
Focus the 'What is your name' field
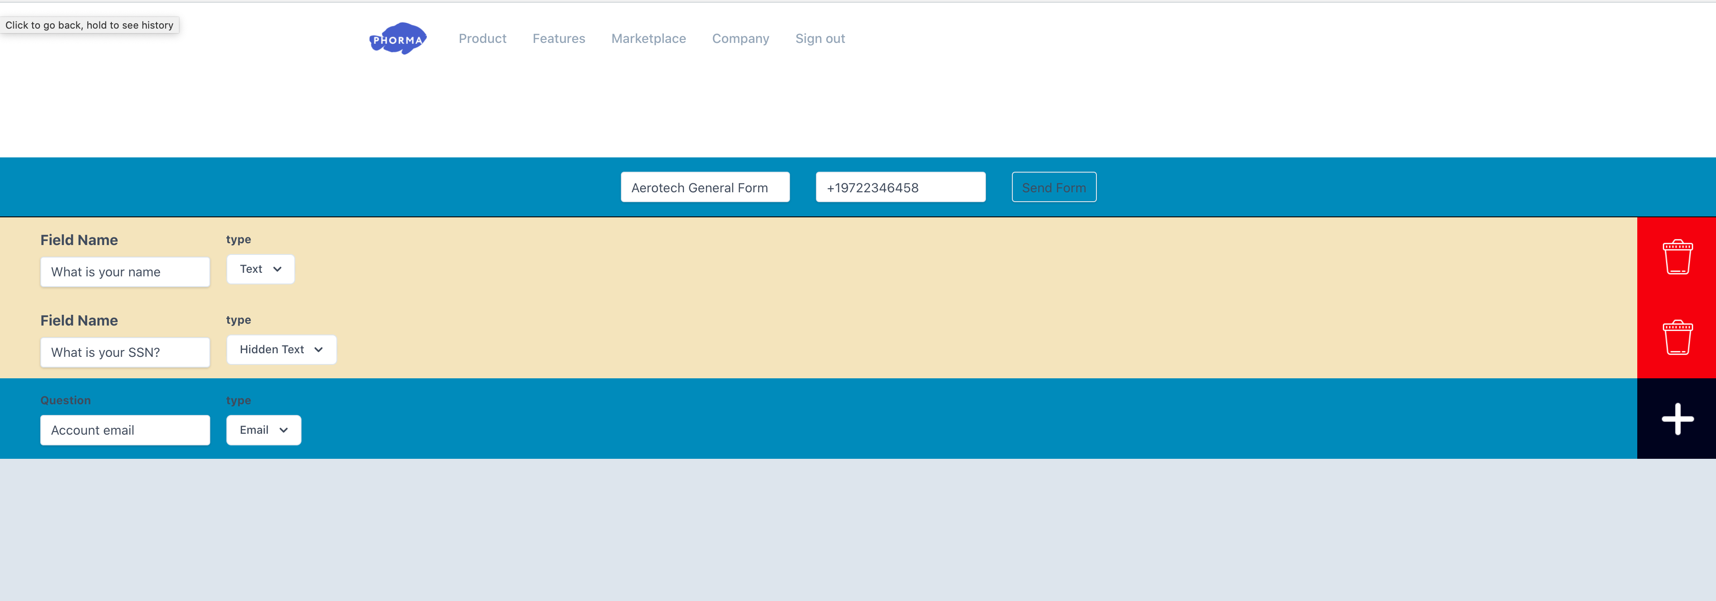tap(124, 272)
